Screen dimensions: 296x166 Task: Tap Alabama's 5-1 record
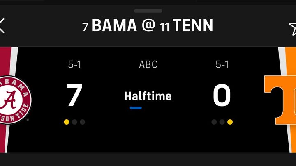pos(74,65)
